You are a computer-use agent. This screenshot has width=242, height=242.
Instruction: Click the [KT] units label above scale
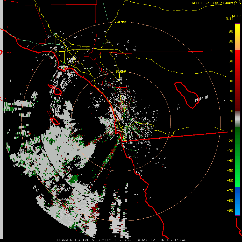point(230,19)
